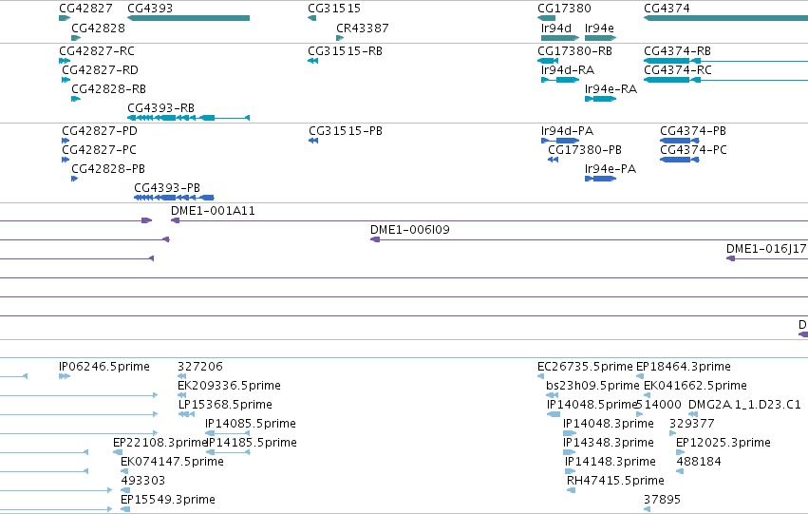Select EST IP14185.5prime
808x514 pixels.
tap(227, 452)
